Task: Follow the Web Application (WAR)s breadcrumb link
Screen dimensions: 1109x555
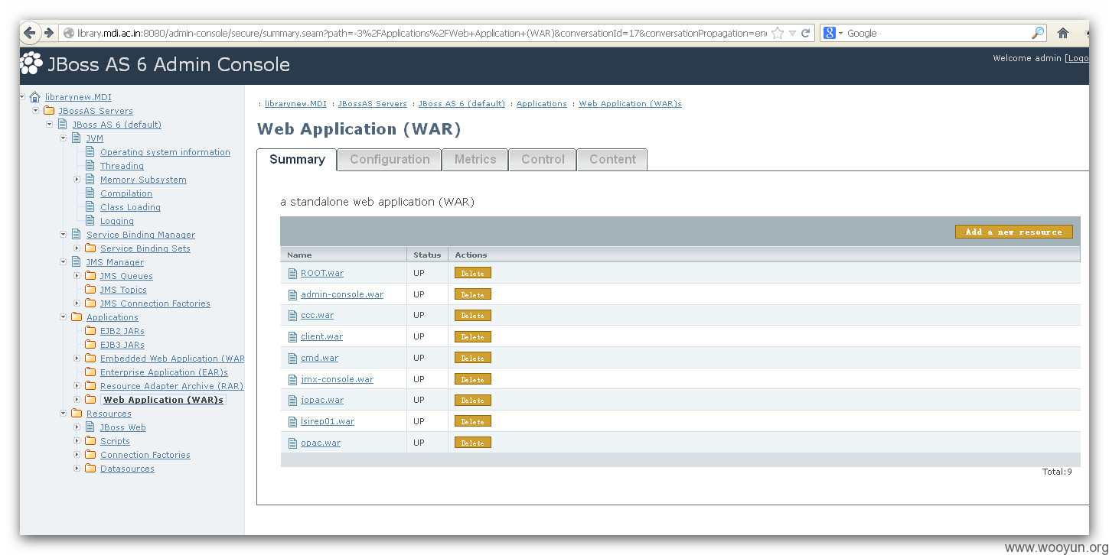Action: point(630,104)
